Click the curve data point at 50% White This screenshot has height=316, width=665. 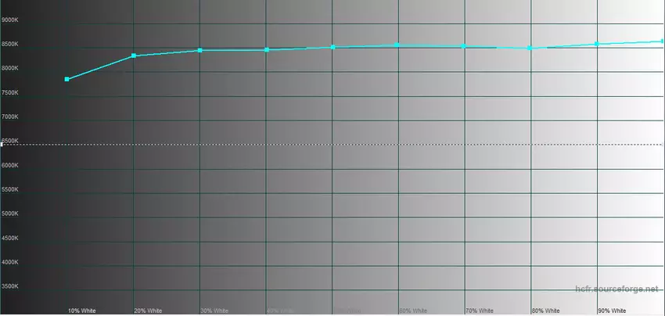pos(333,47)
